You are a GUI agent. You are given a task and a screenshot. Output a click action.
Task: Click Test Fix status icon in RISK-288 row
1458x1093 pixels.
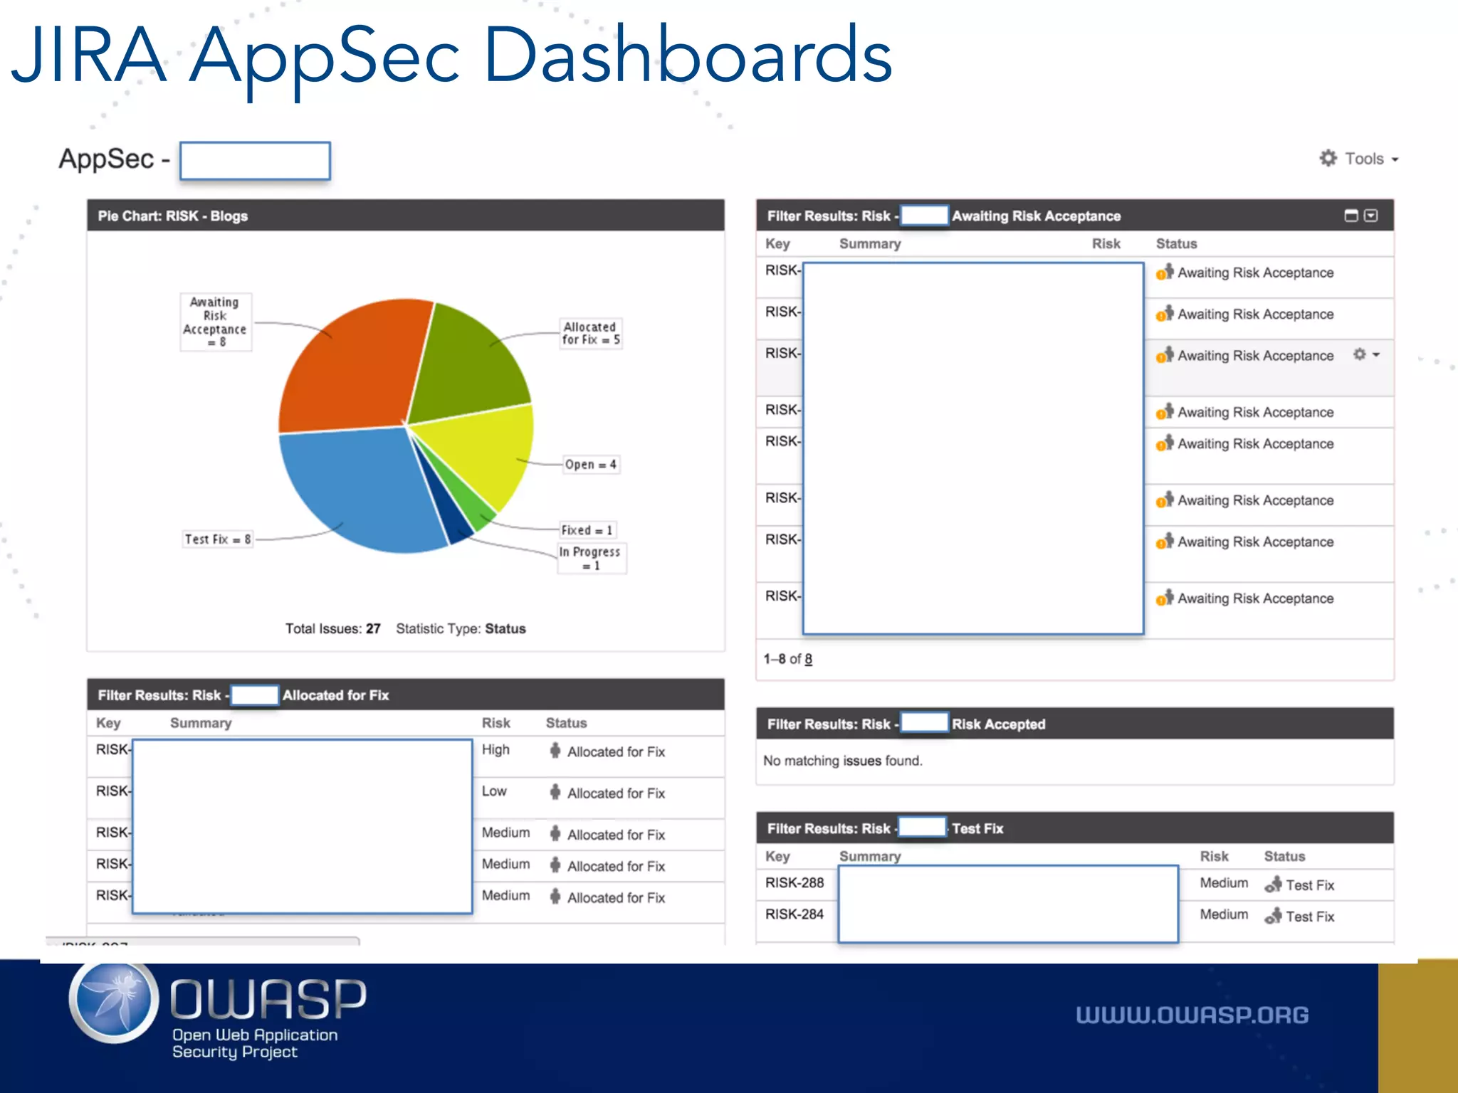[x=1273, y=885]
